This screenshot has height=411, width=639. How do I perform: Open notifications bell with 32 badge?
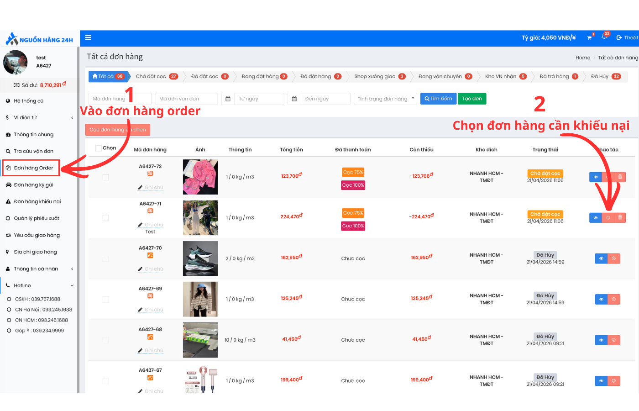click(604, 37)
